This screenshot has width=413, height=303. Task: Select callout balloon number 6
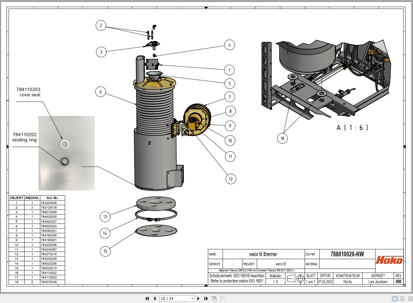pos(100,92)
